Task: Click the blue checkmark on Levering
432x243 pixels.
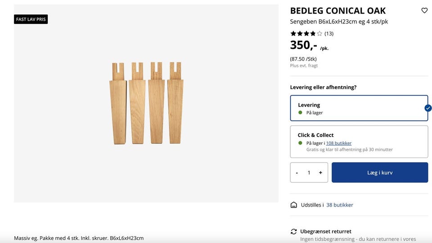Action: pos(428,108)
